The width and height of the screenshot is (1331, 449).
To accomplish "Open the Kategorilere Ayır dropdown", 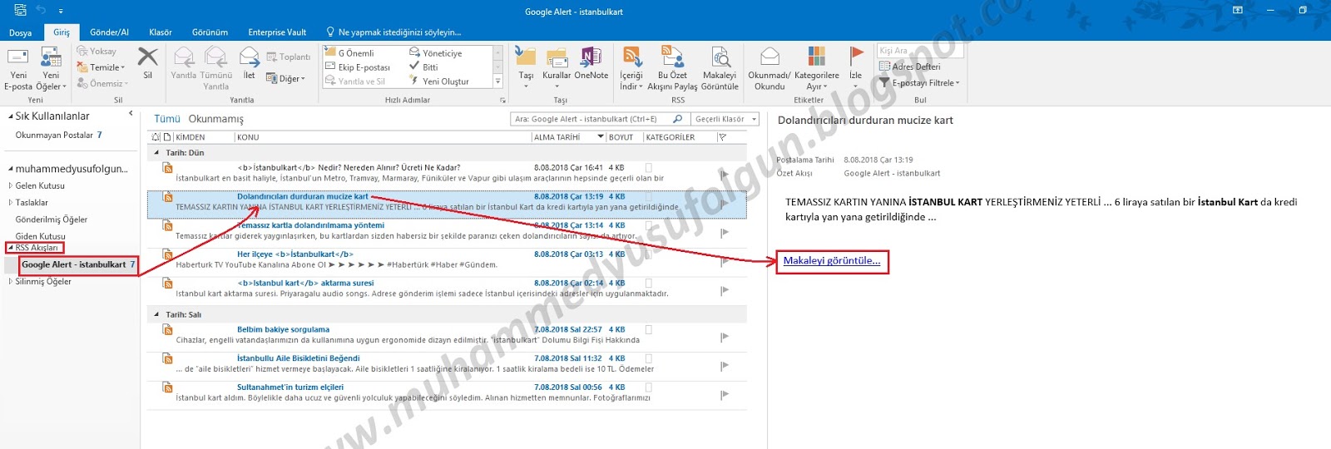I will click(x=817, y=68).
